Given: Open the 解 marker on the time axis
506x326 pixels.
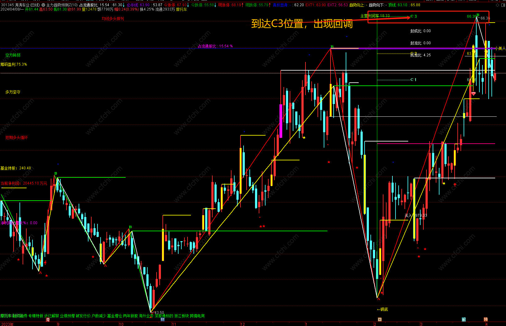Looking at the screenshot, I should point(464,319).
